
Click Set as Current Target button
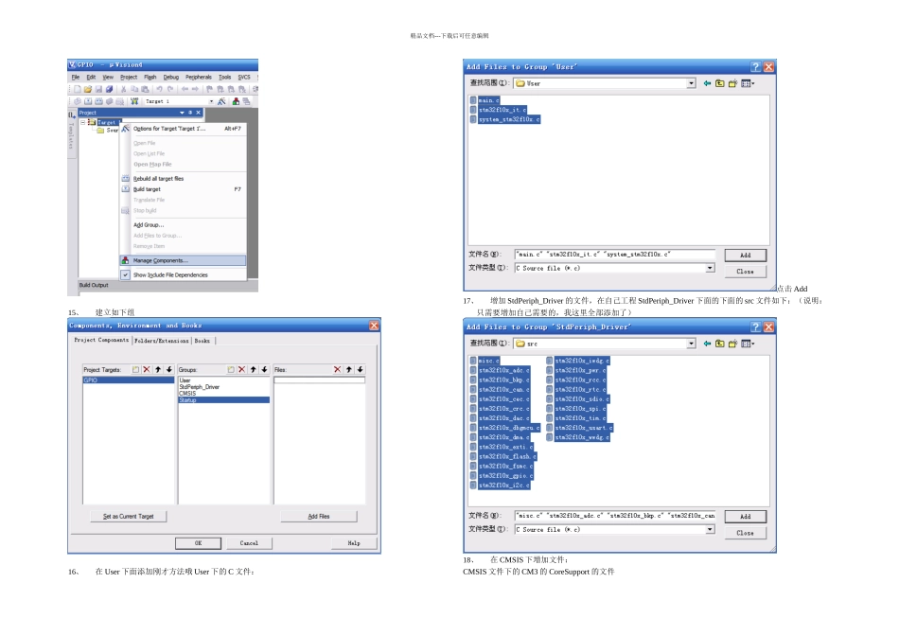point(129,517)
